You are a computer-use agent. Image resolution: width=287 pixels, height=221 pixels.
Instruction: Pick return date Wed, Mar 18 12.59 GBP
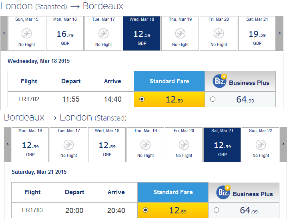[x=107, y=145]
